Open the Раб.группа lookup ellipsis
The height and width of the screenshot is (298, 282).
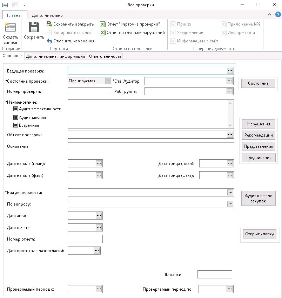tap(230, 91)
